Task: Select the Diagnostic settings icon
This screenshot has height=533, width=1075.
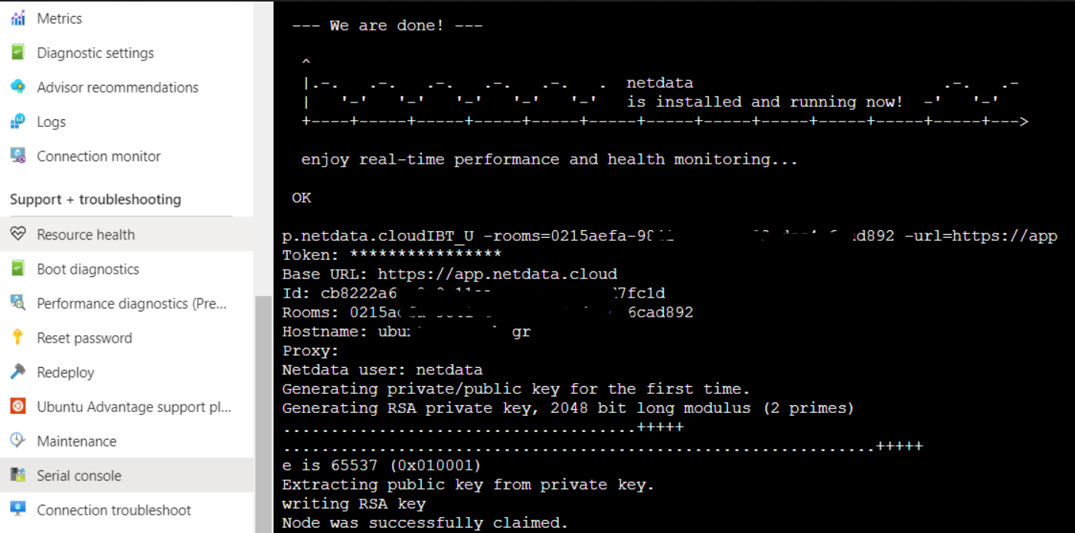Action: pyautogui.click(x=17, y=53)
